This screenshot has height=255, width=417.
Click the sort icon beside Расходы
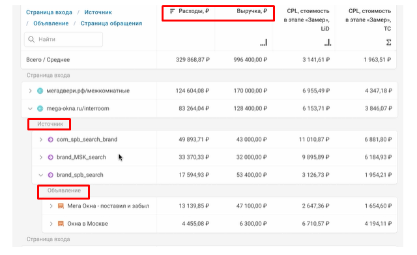pos(172,11)
